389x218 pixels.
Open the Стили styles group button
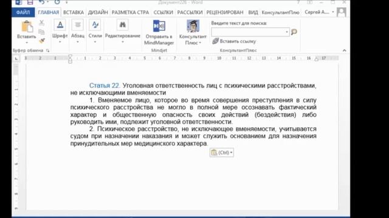[95, 31]
